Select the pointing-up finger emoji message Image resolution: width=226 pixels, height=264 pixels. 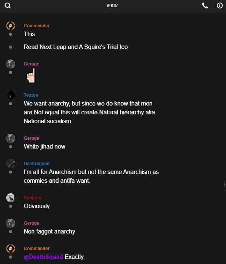[x=30, y=77]
